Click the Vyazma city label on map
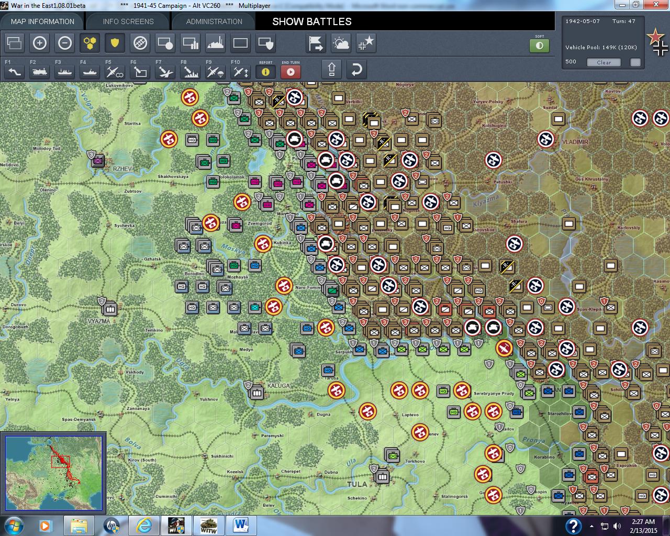This screenshot has height=536, width=670. [98, 321]
